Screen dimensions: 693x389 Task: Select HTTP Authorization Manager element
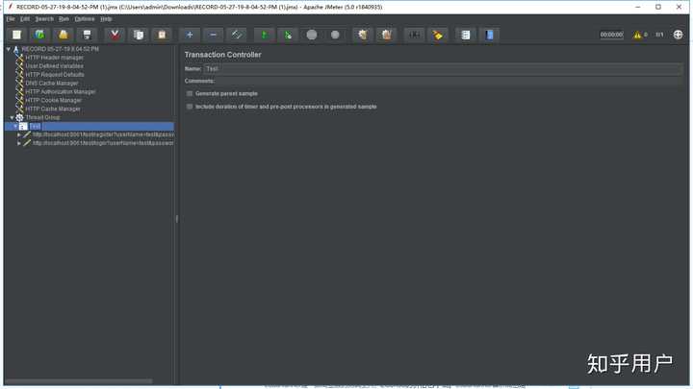click(x=60, y=92)
